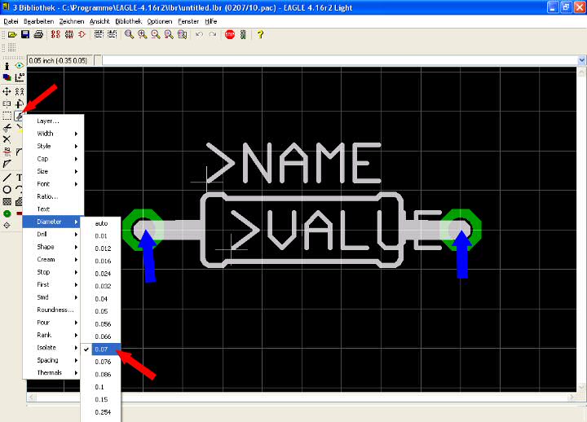The image size is (587, 422).
Task: Open the Zeichnen menu
Action: pos(72,20)
